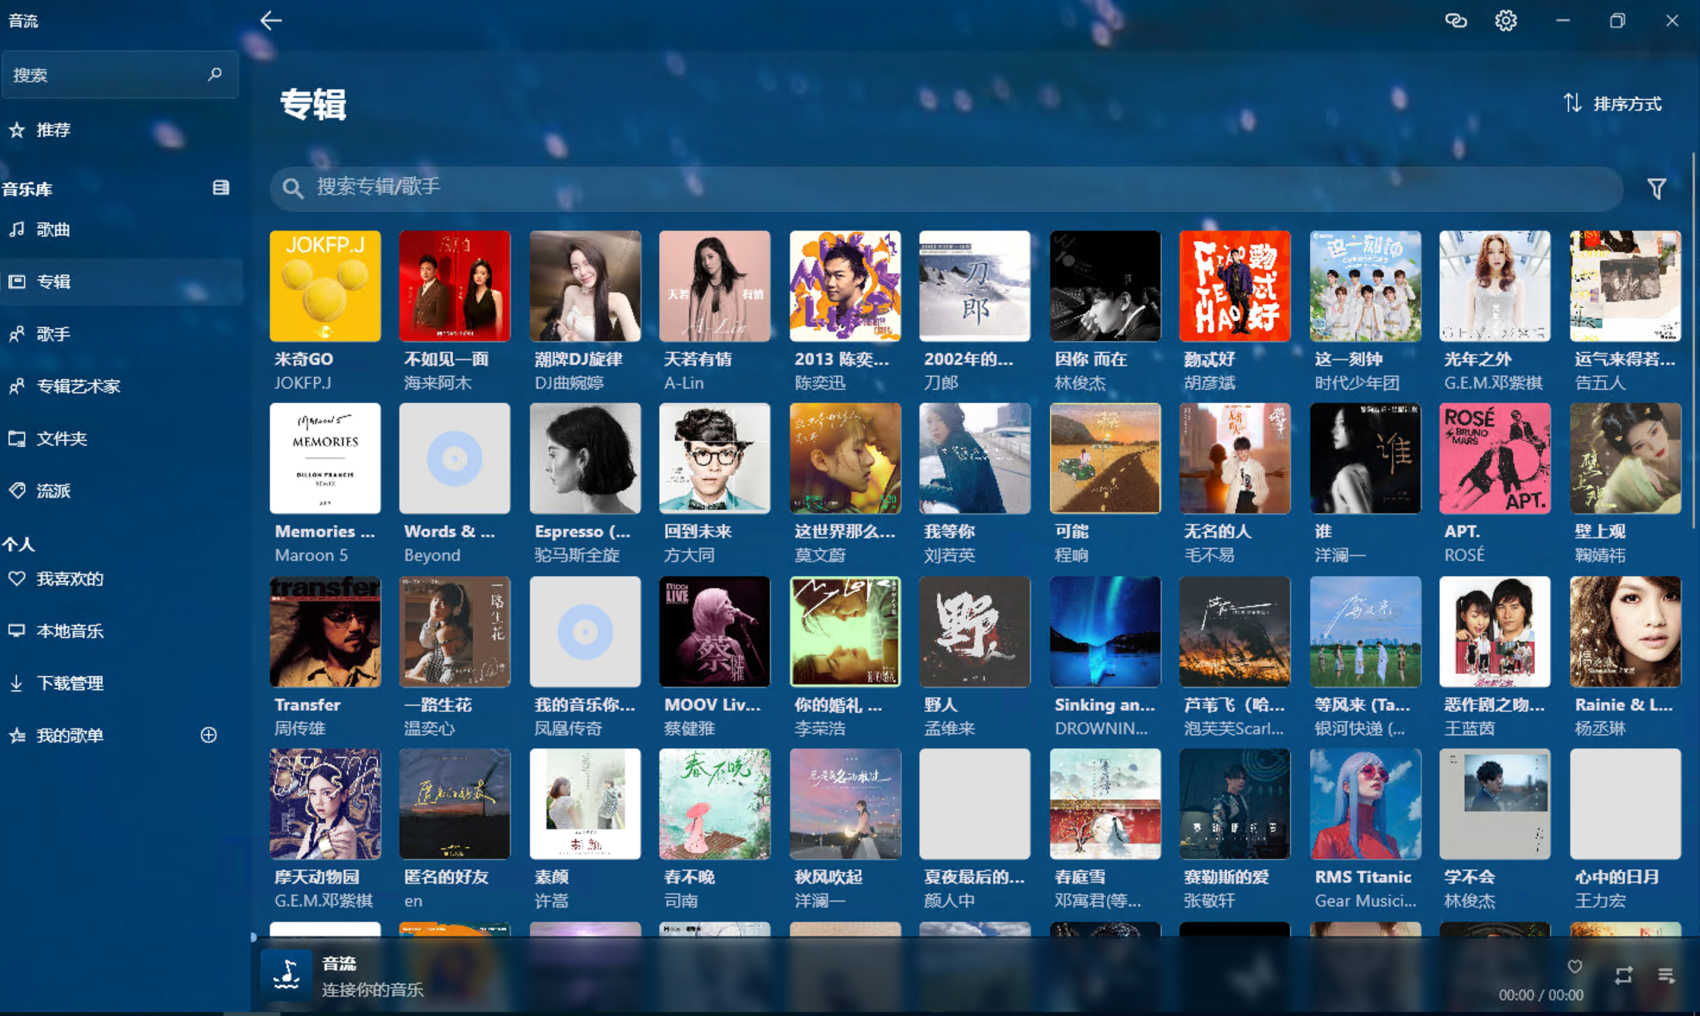Open the MOOV Live 蔡健雅 album cover
This screenshot has height=1016, width=1700.
tap(715, 632)
